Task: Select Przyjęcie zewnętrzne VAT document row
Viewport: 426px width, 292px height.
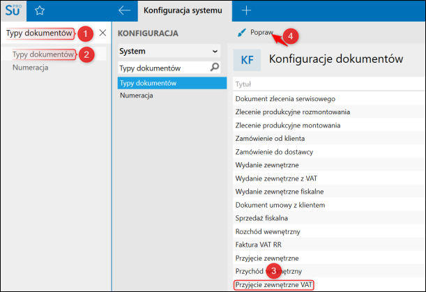Action: (x=273, y=284)
